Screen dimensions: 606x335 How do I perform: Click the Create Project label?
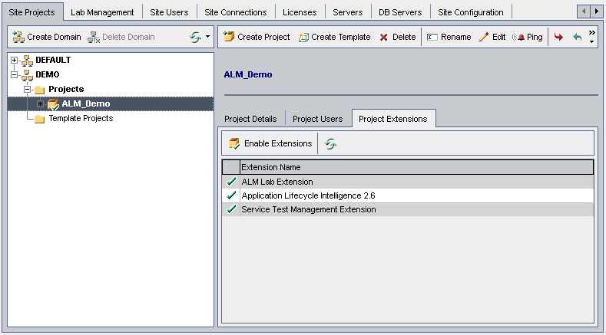263,37
